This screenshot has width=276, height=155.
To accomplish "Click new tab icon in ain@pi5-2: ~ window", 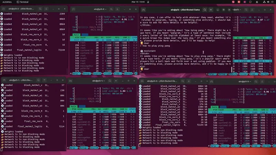I will 73,9.
